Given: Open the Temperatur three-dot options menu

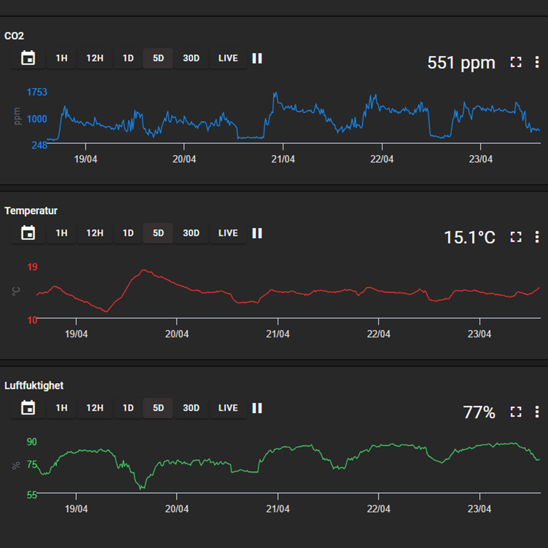Looking at the screenshot, I should pyautogui.click(x=537, y=237).
